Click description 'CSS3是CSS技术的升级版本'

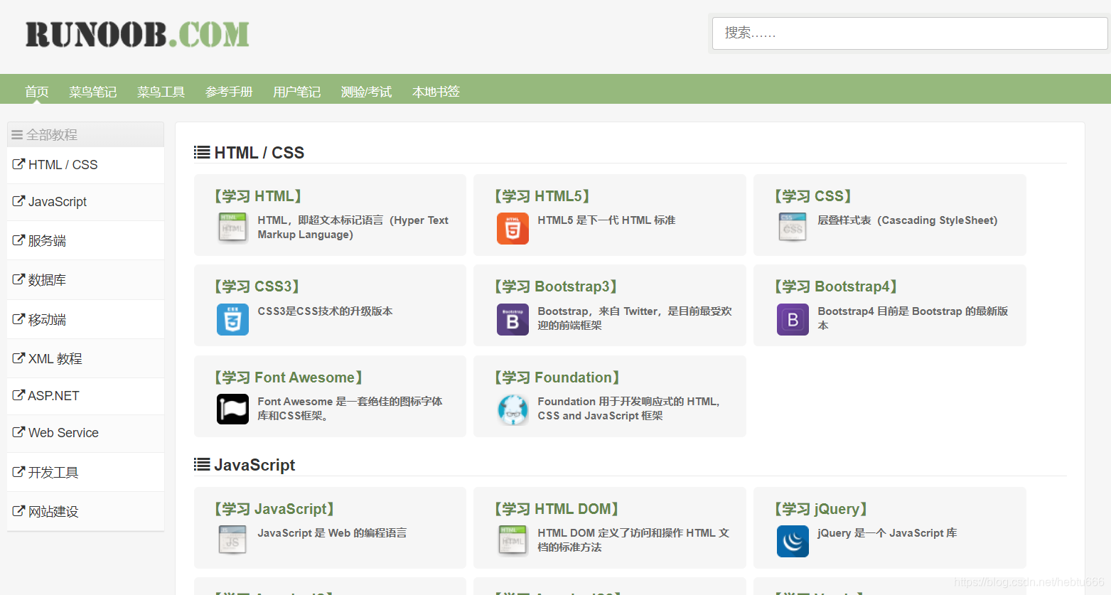coord(325,311)
